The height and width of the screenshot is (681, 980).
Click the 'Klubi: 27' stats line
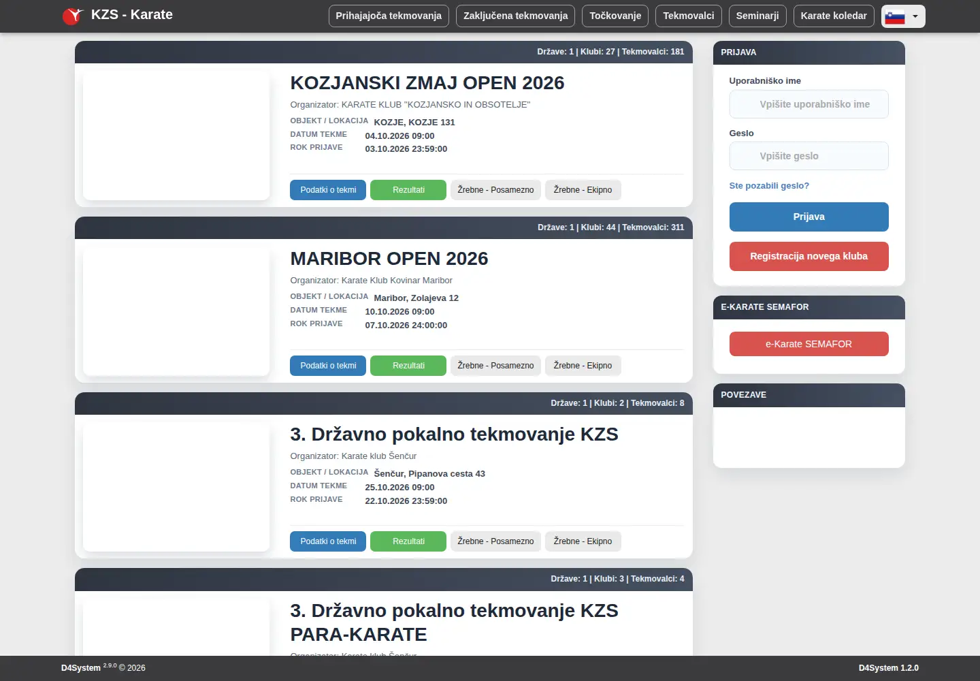point(610,52)
